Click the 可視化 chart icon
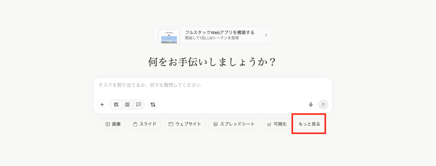 (x=269, y=124)
